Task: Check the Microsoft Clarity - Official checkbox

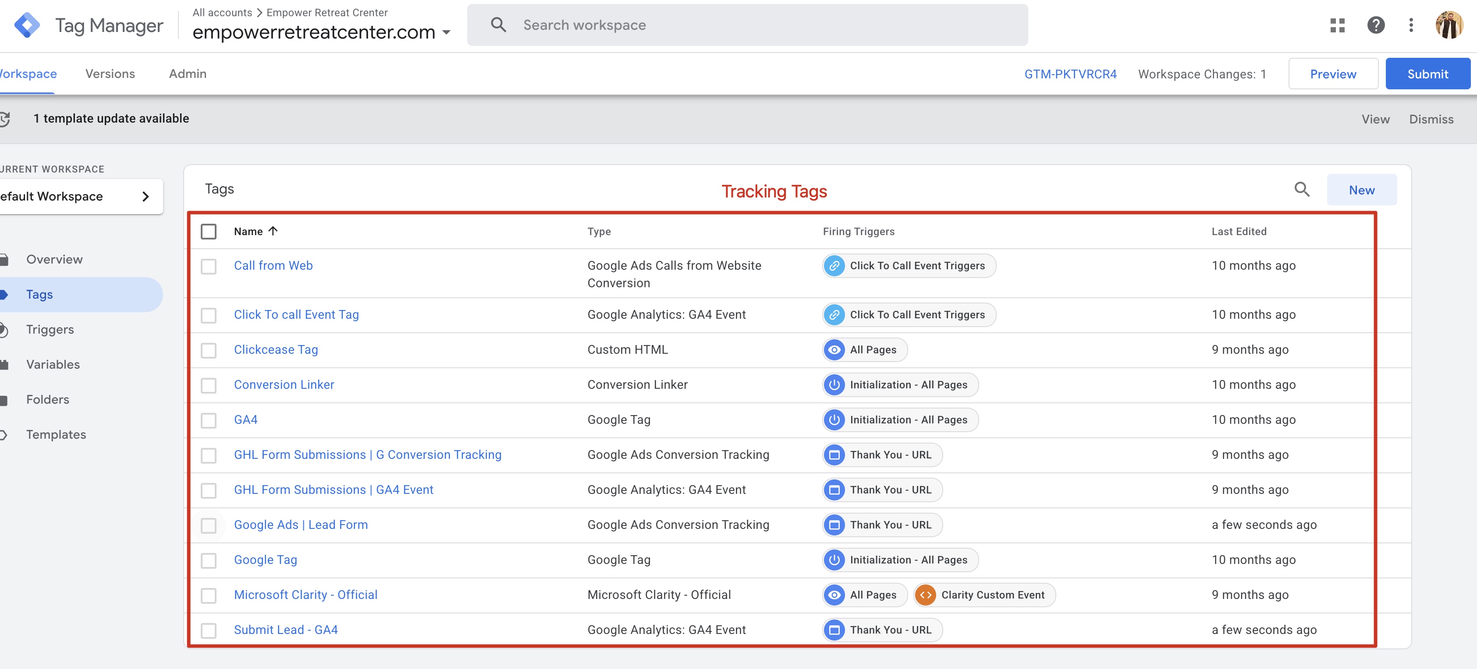Action: 209,596
